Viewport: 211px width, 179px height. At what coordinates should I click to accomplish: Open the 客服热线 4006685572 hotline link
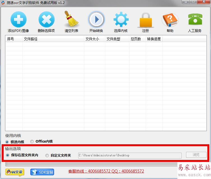(x=106, y=171)
